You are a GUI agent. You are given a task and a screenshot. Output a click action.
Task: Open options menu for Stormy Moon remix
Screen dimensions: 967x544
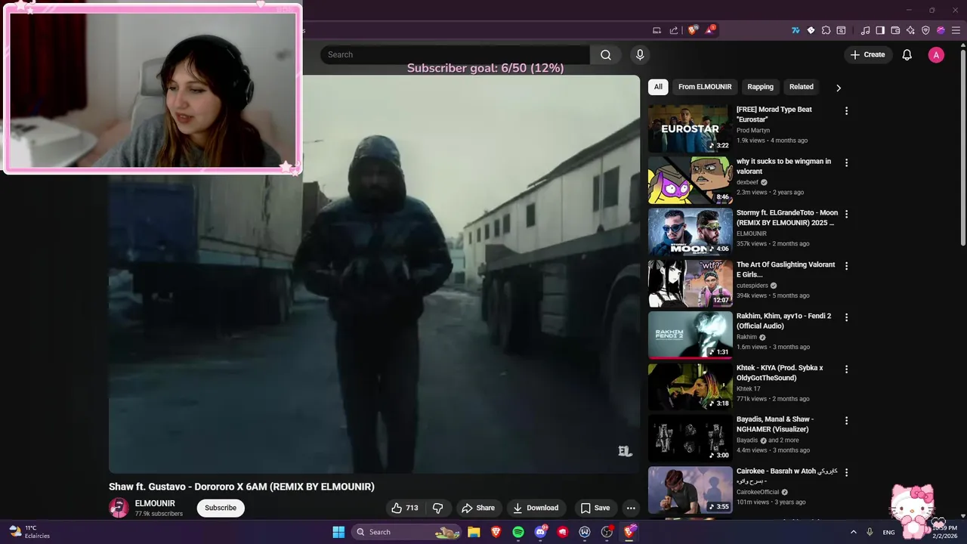pyautogui.click(x=846, y=214)
